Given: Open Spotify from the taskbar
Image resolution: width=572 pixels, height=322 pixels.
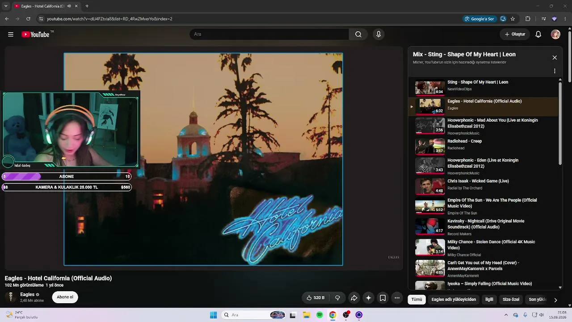Looking at the screenshot, I should tap(320, 315).
